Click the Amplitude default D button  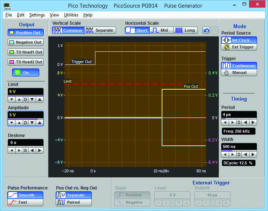(25, 123)
